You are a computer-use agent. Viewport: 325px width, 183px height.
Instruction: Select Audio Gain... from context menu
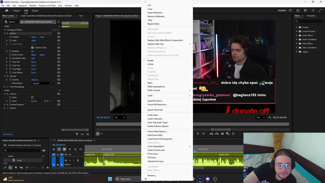[x=153, y=115]
